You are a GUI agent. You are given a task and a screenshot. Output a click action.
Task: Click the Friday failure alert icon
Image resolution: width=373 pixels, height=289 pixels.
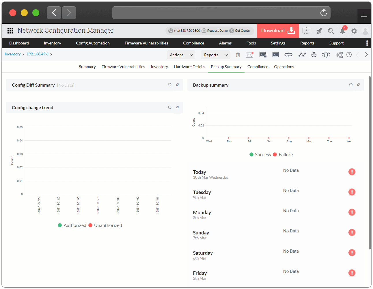click(352, 273)
